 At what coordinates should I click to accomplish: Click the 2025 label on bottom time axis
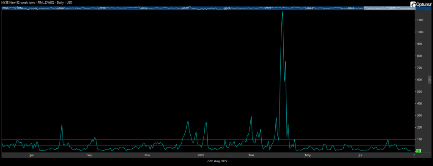(201, 155)
